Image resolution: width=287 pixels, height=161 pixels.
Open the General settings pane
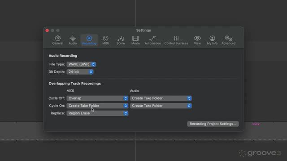[x=58, y=40]
